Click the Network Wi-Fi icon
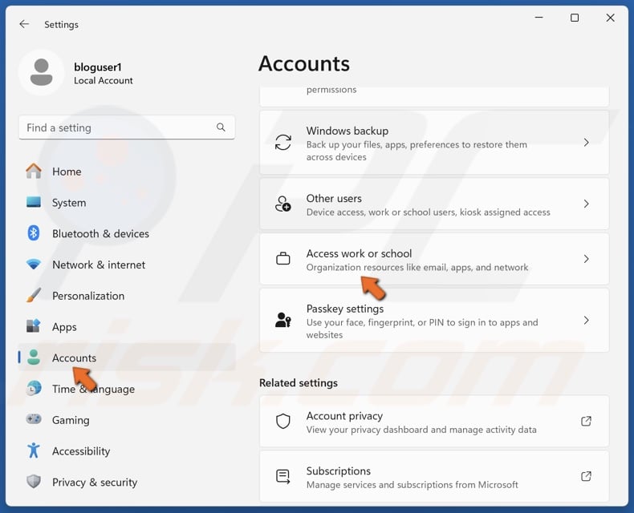 coord(34,265)
